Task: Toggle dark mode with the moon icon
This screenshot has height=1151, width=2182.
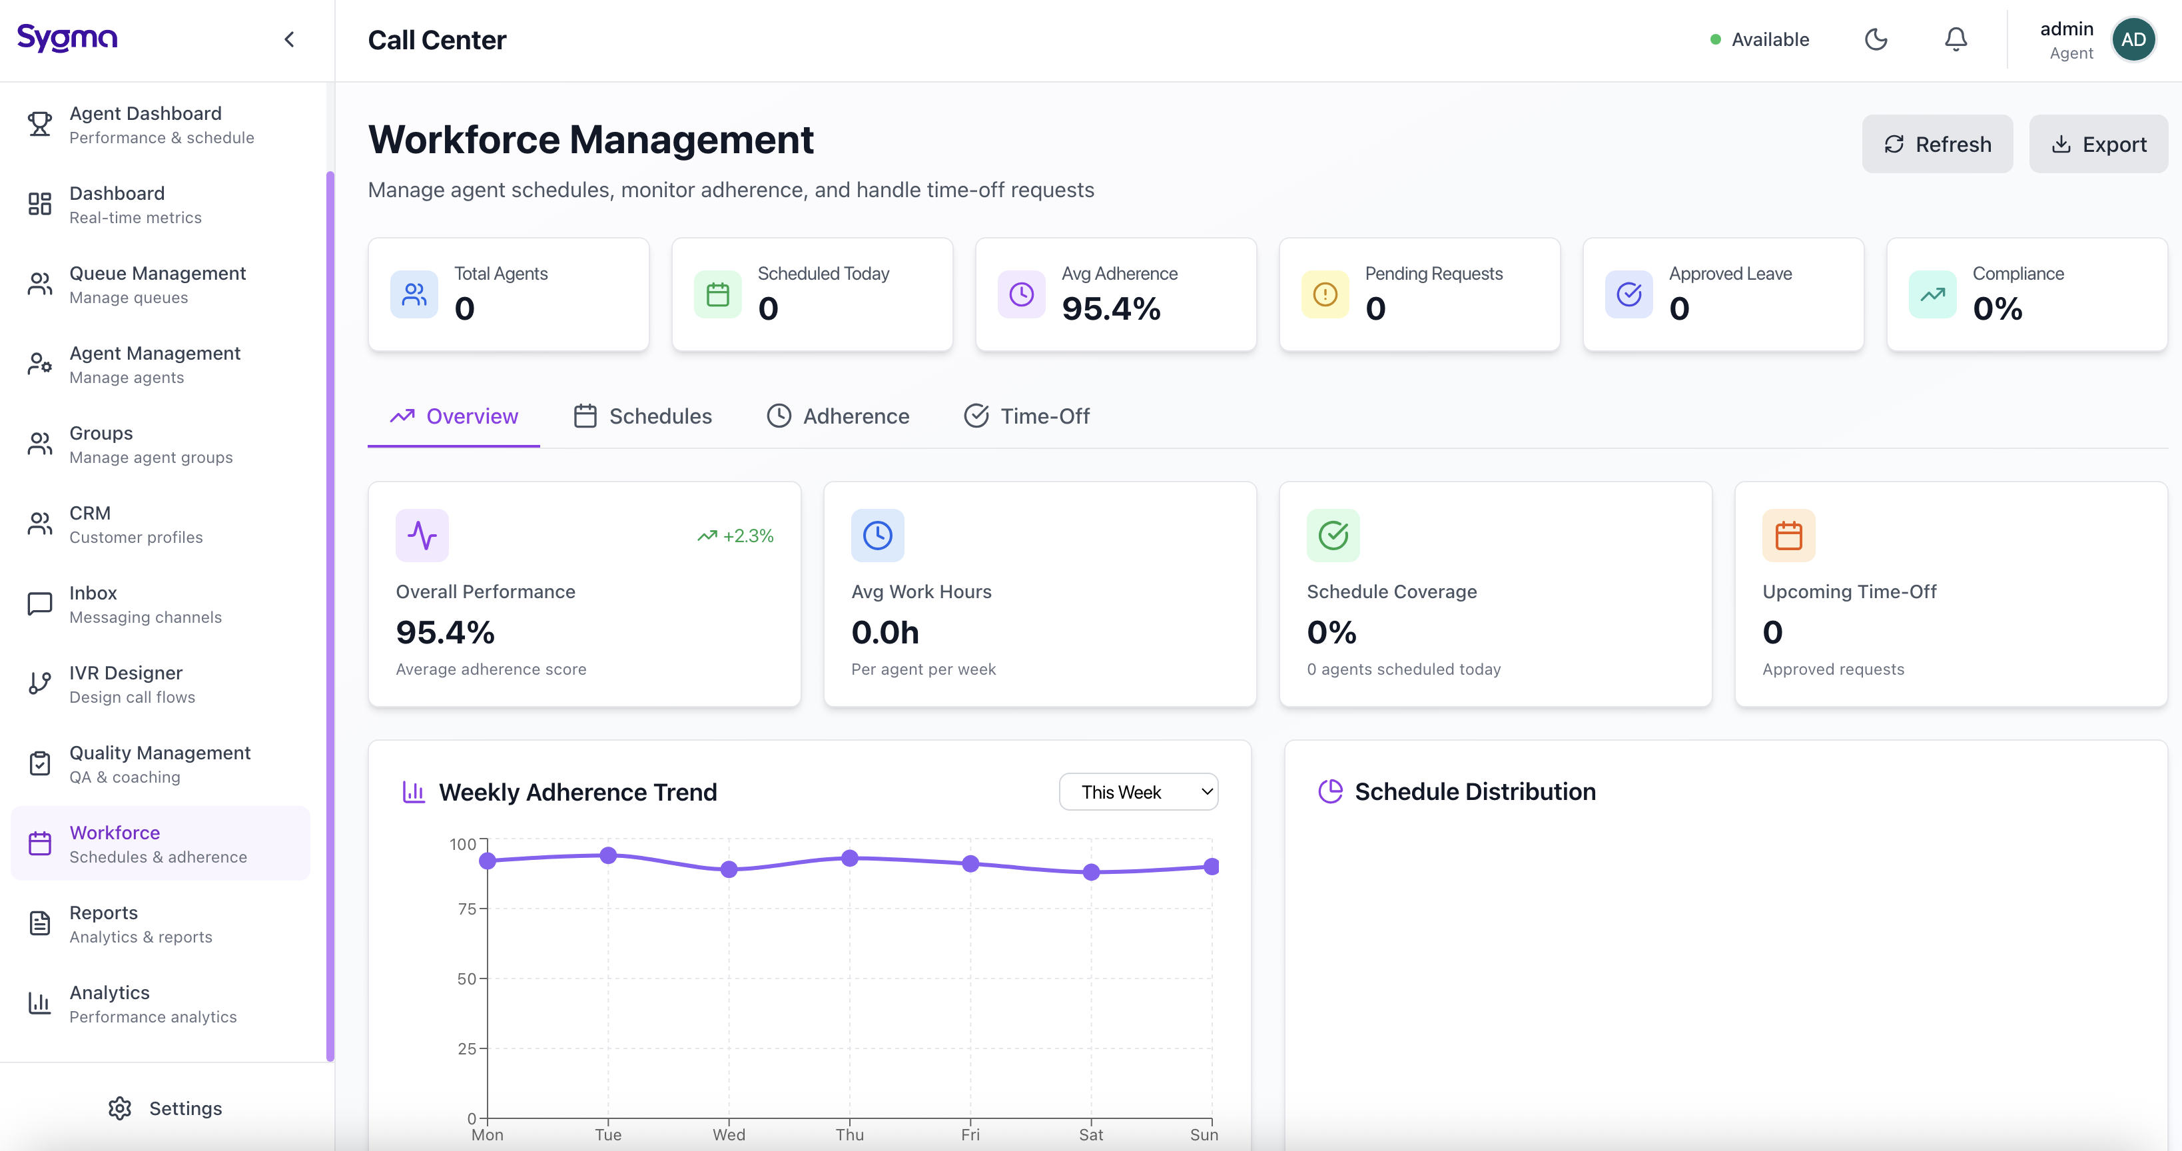Action: 1876,39
